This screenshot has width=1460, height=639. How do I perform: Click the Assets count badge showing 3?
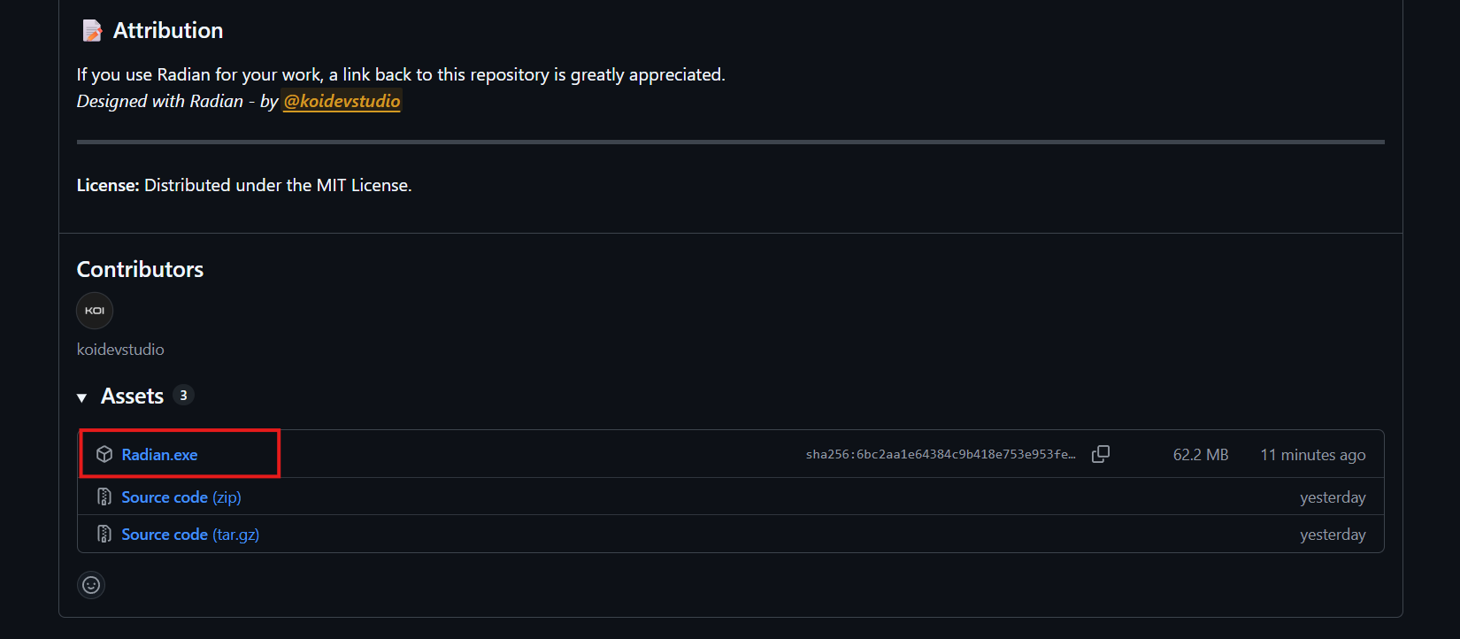pyautogui.click(x=183, y=396)
